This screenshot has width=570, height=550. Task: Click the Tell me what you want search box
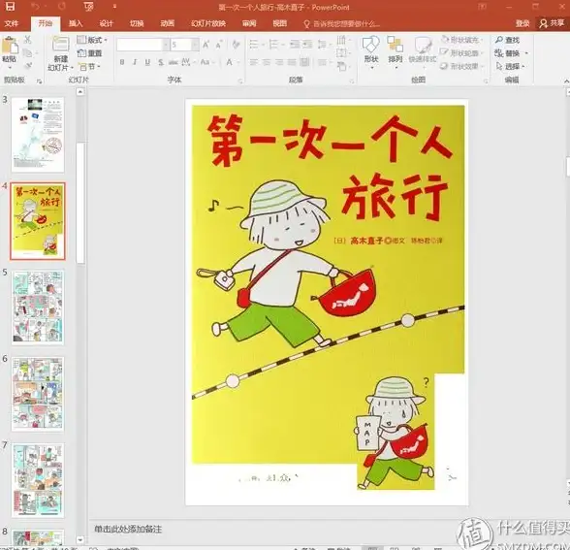coord(342,24)
